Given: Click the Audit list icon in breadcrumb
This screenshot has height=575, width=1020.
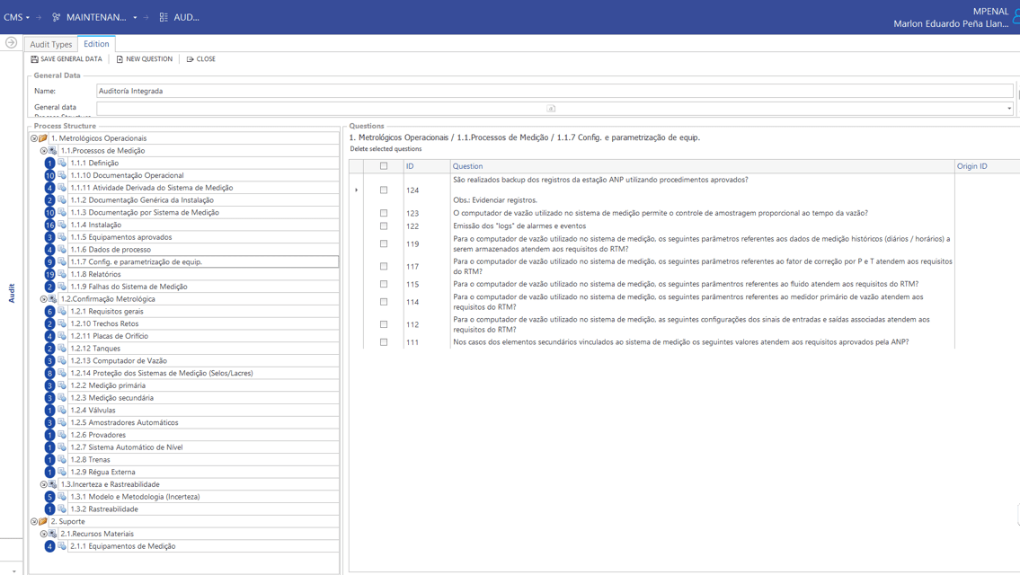Looking at the screenshot, I should (164, 17).
